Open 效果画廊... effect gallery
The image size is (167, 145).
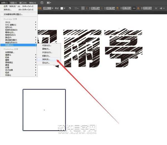pyautogui.click(x=19, y=52)
